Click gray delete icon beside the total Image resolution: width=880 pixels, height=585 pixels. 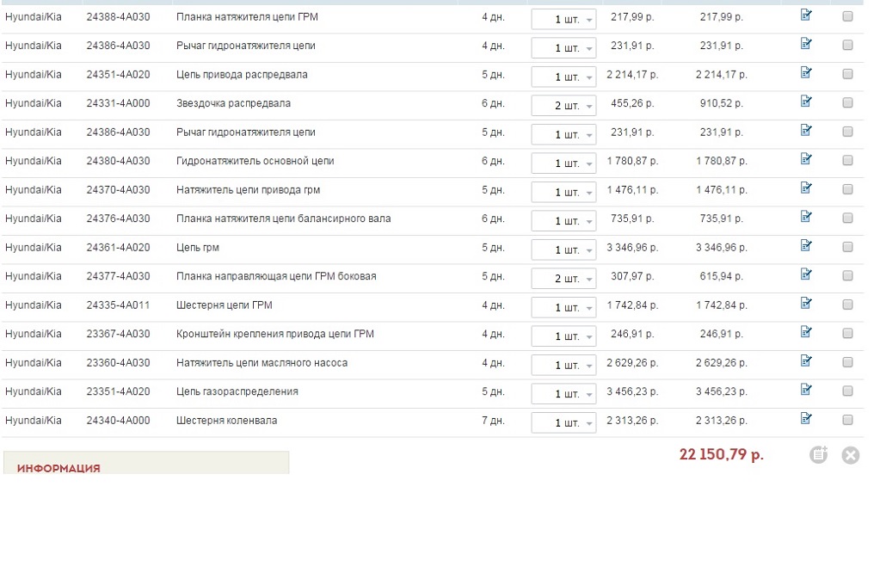tap(850, 455)
